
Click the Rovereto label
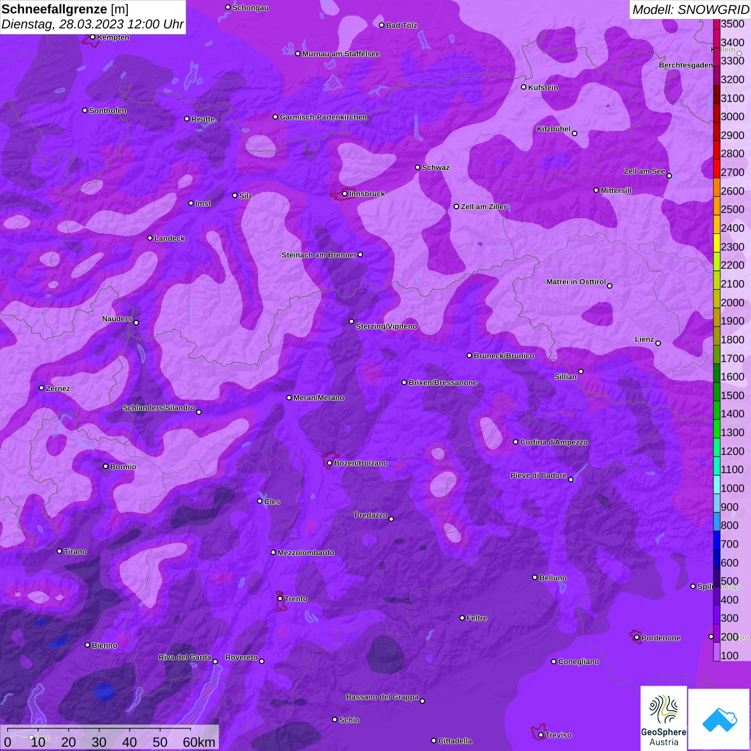242,657
